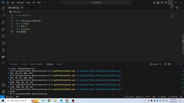Viewport: 184px width, 103px height.
Task: Open errors and warnings status indicator
Action: click(x=9, y=97)
